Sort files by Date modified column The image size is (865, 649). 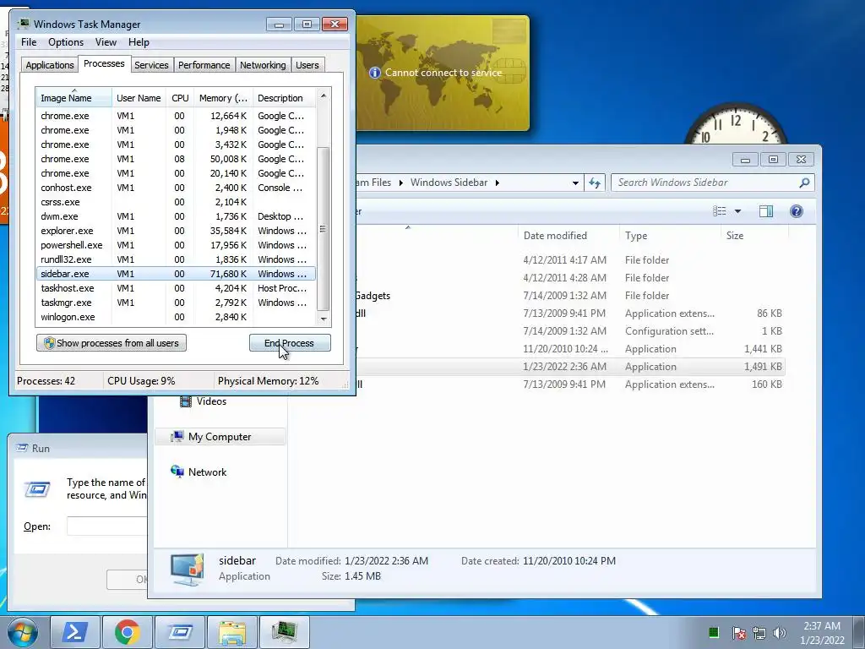569,236
